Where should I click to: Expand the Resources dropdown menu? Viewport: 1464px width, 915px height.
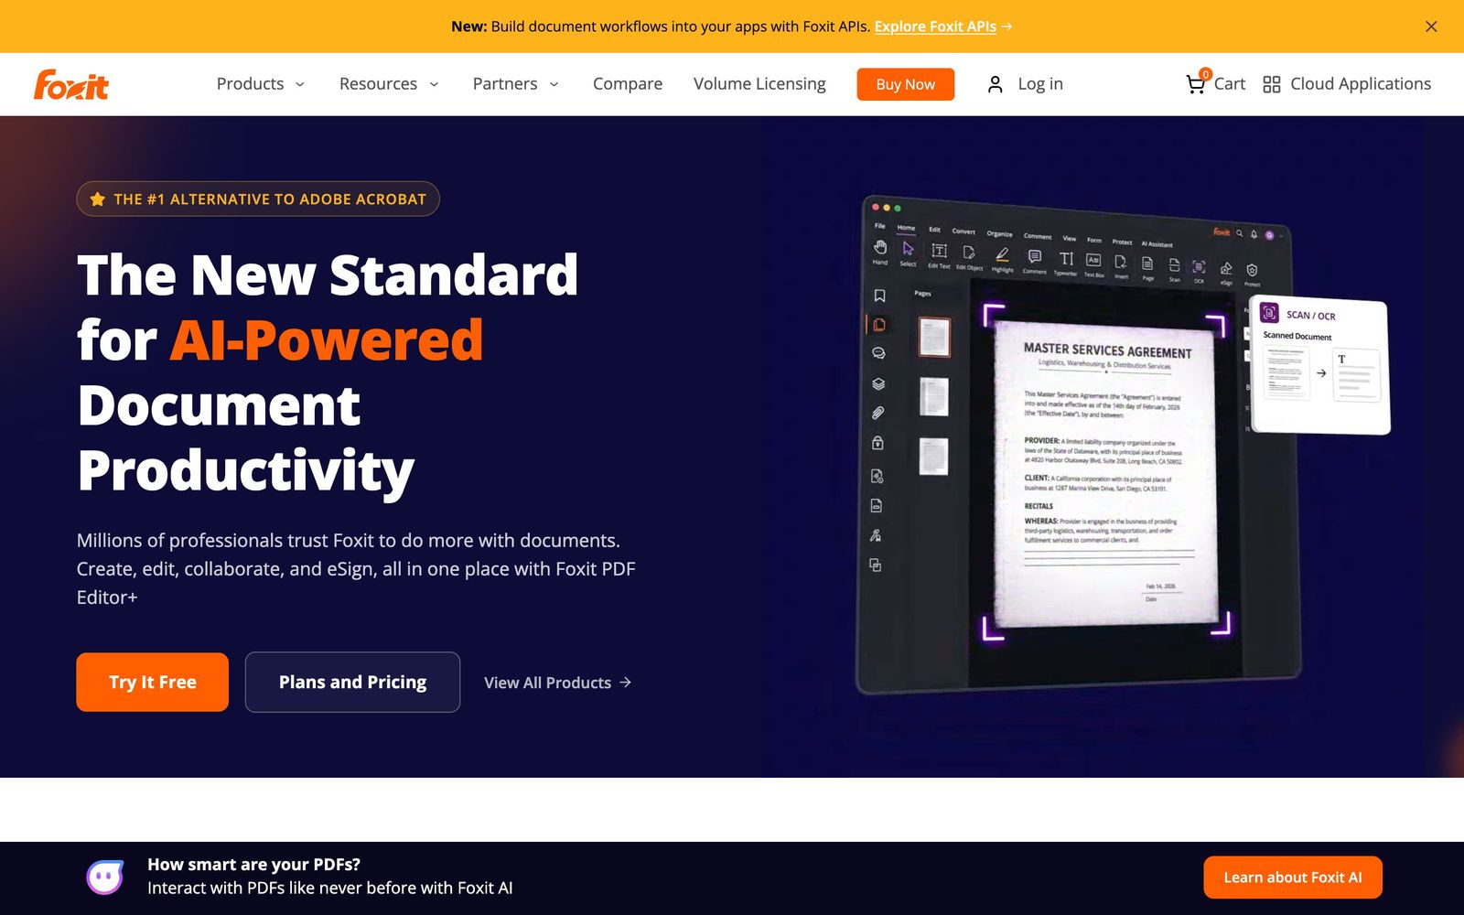pos(389,84)
